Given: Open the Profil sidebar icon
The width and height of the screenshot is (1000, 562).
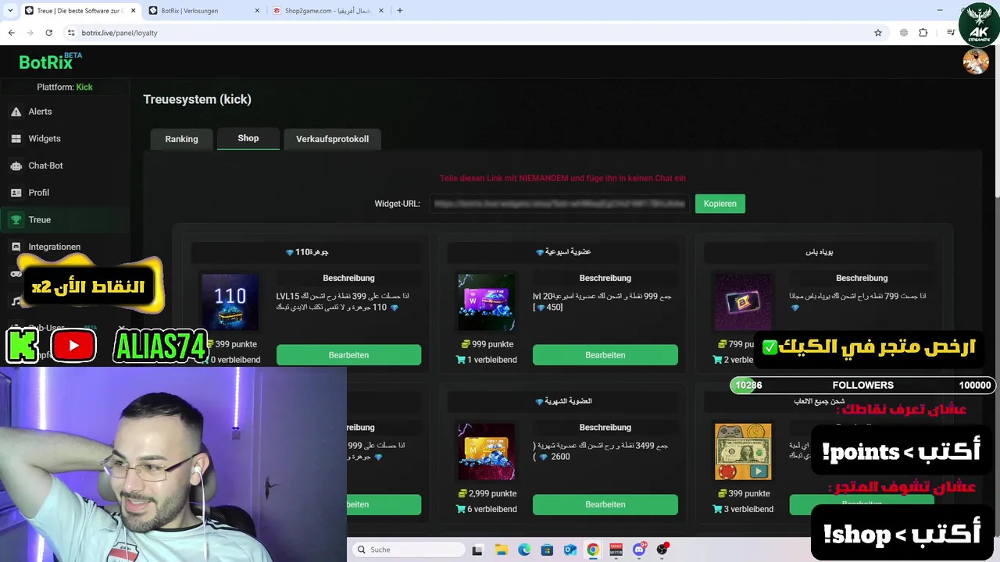Looking at the screenshot, I should 16,193.
